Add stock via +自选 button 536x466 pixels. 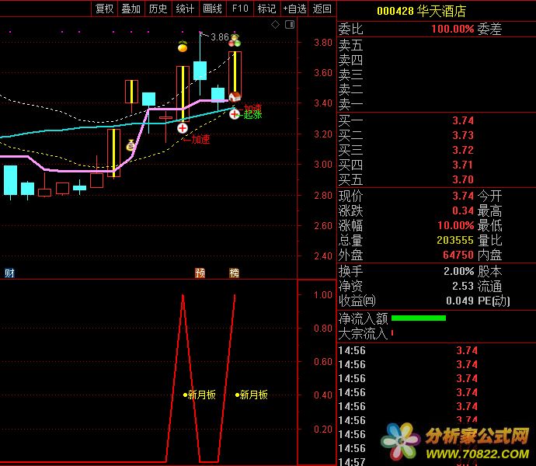pyautogui.click(x=294, y=9)
